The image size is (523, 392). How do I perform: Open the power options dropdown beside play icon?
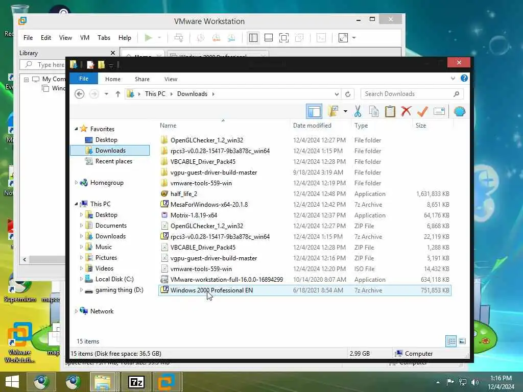tap(159, 38)
